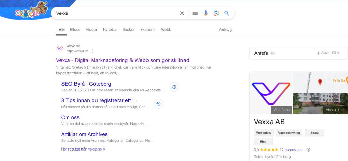Open Artiklar om Archives sitelink
This screenshot has width=348, height=161.
tap(84, 134)
